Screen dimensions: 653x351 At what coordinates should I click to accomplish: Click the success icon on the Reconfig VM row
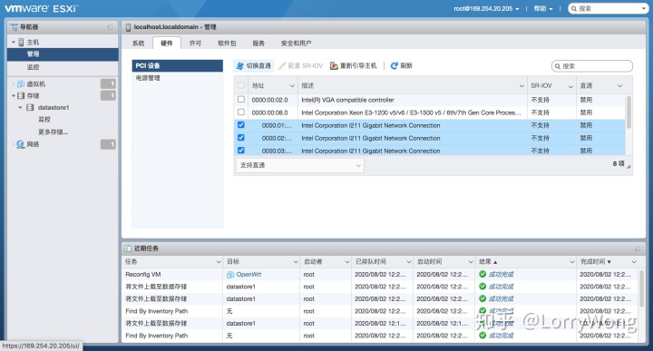coord(482,274)
